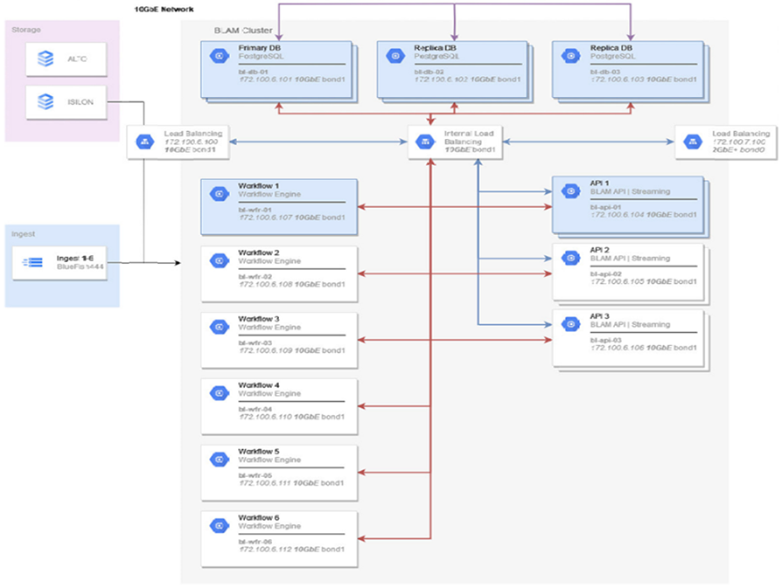The height and width of the screenshot is (588, 782).
Task: Click the Internal Load Balancing icon
Action: (x=425, y=141)
